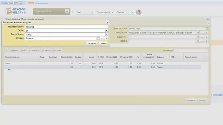Open the Справочники menu
Image resolution: width=223 pixels, height=125 pixels.
tap(105, 12)
